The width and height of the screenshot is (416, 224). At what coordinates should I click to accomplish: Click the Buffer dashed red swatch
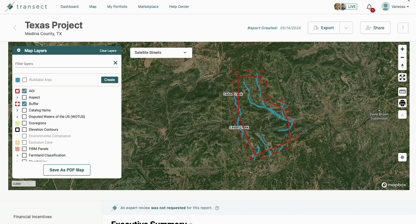[18, 104]
